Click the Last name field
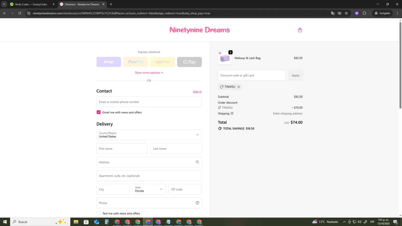 coord(176,148)
